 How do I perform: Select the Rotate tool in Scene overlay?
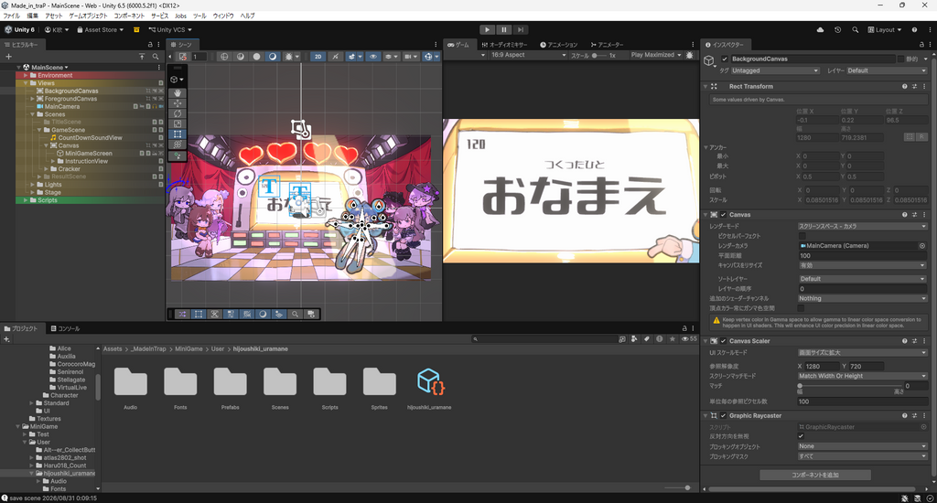pos(178,113)
